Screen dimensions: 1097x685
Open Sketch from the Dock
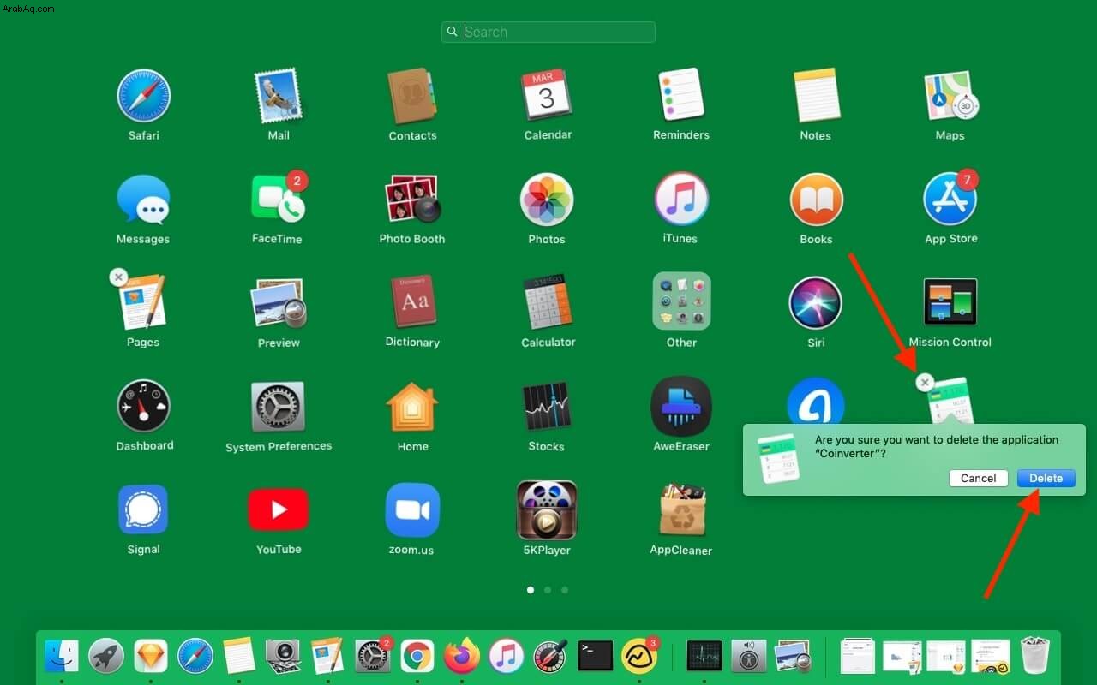click(x=151, y=657)
